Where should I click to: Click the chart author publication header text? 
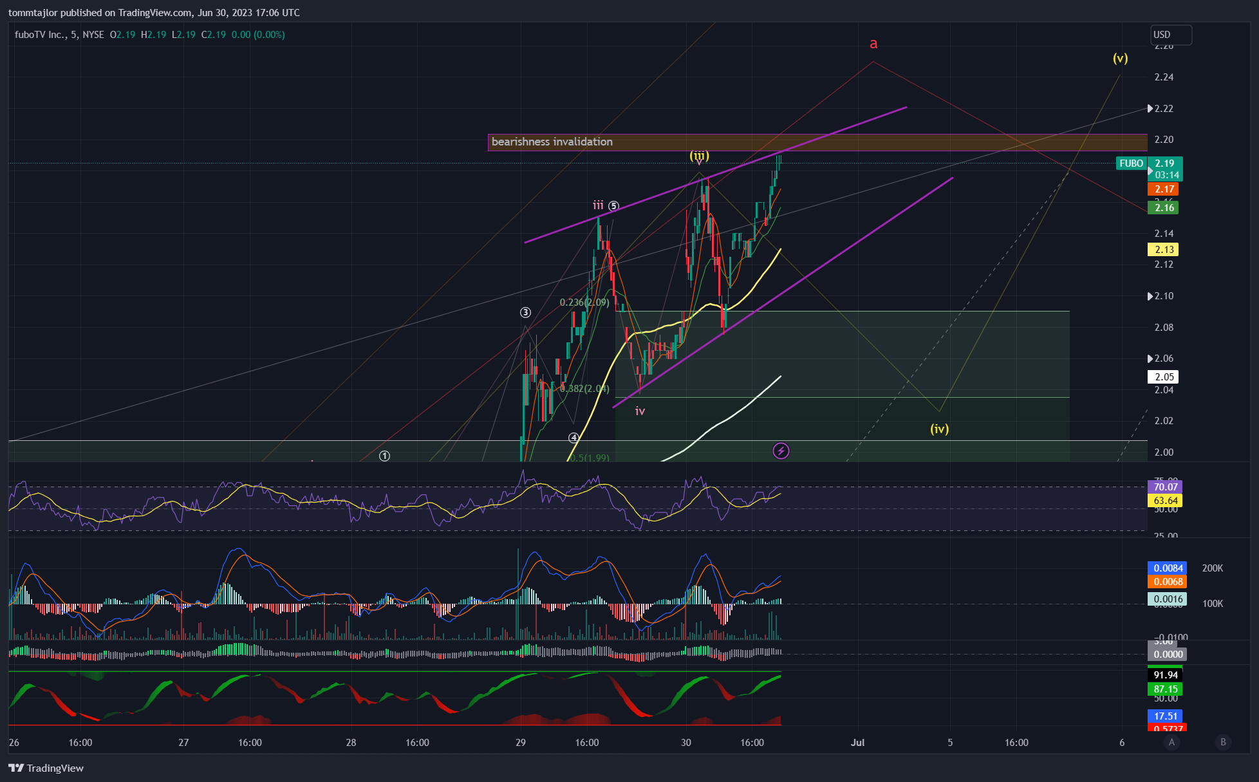(154, 13)
